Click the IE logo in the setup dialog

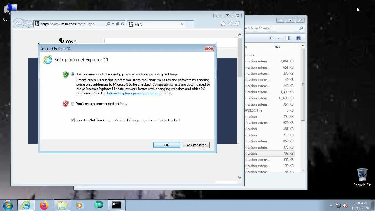click(47, 60)
